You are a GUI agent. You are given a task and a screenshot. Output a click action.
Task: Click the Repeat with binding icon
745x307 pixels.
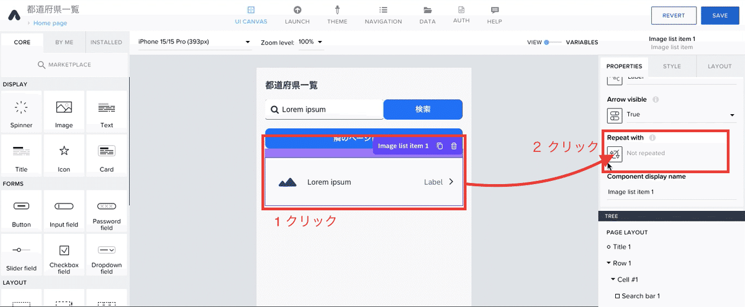[x=615, y=153]
